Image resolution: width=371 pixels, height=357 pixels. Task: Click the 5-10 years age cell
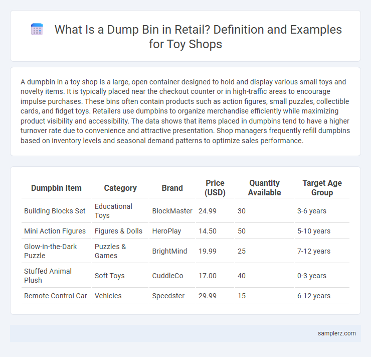tap(322, 231)
